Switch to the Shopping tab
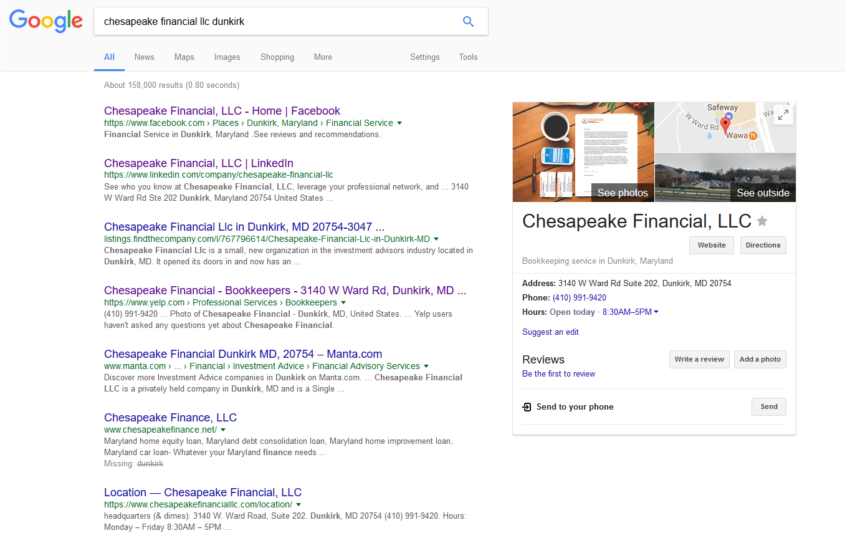Image resolution: width=845 pixels, height=543 pixels. 277,57
